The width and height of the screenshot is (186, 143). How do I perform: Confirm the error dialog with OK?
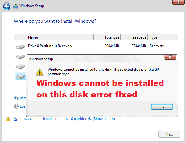pyautogui.click(x=162, y=107)
